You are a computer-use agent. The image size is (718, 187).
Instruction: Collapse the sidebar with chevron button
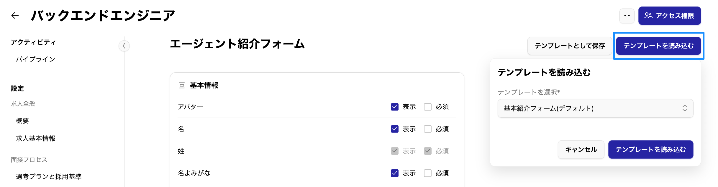(x=124, y=46)
